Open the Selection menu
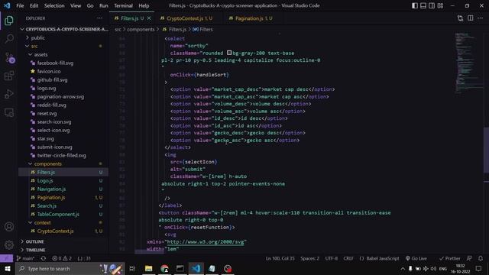The image size is (489, 275). pyautogui.click(x=54, y=5)
